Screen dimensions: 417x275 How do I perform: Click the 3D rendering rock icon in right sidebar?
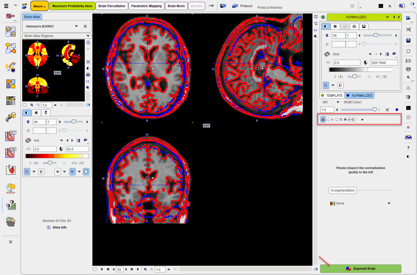408,97
